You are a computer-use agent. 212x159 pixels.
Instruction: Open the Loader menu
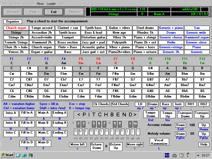point(51,4)
